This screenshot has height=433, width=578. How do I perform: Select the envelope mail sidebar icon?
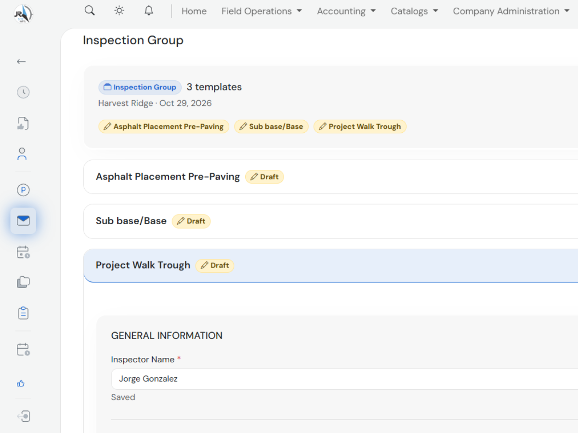pyautogui.click(x=23, y=221)
